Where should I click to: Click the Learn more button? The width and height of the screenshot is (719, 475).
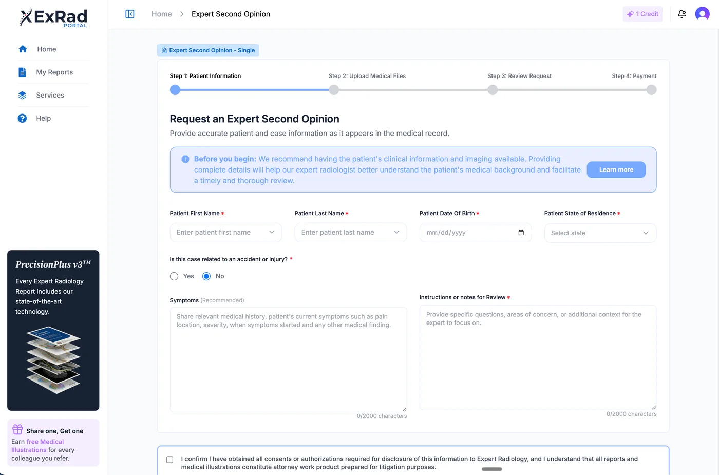click(616, 169)
